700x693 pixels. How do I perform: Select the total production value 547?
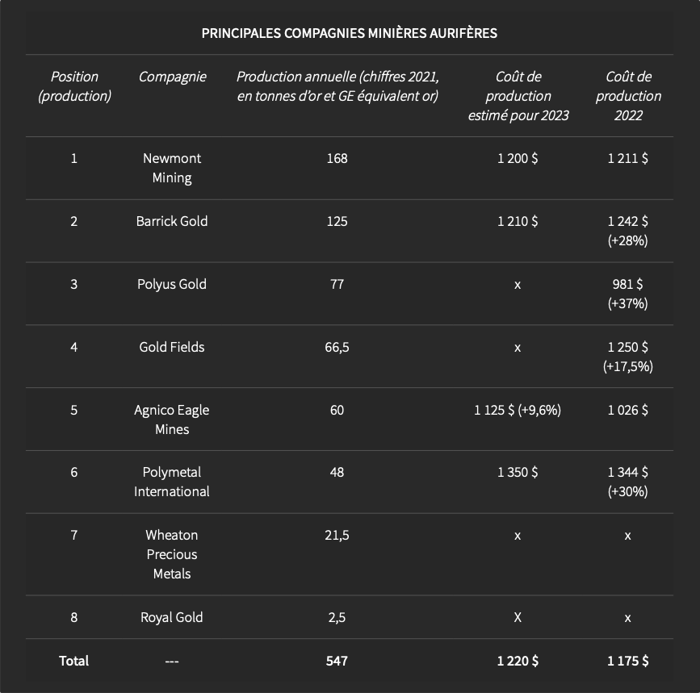click(x=337, y=661)
